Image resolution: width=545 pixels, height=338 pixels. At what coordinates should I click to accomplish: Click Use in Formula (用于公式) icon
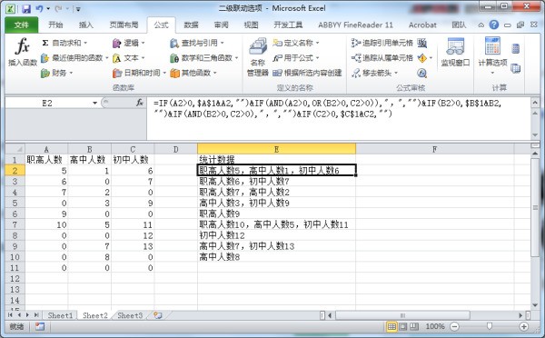click(277, 58)
